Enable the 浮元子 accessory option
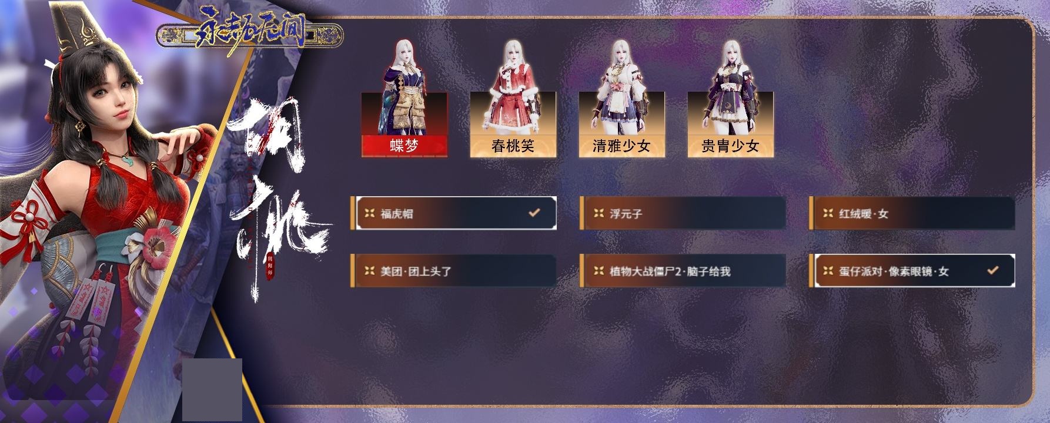 683,213
